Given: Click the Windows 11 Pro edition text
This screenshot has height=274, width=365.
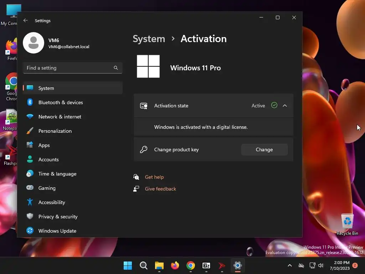Looking at the screenshot, I should point(195,68).
